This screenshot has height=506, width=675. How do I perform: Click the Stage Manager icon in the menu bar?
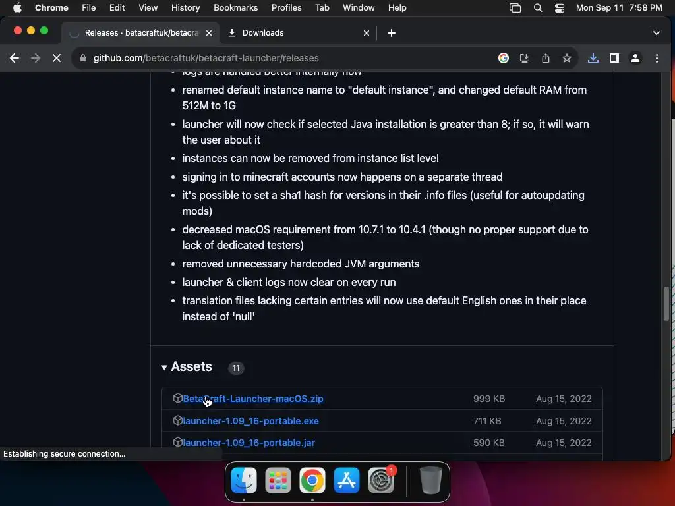pyautogui.click(x=515, y=8)
